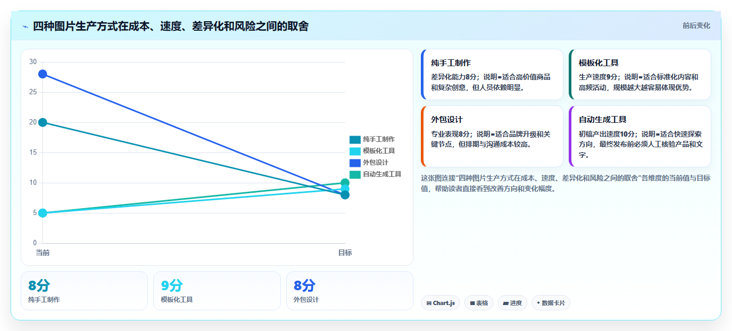The height and width of the screenshot is (331, 732).
Task: Toggle the 自动生成工具 legend color box
Action: click(355, 174)
